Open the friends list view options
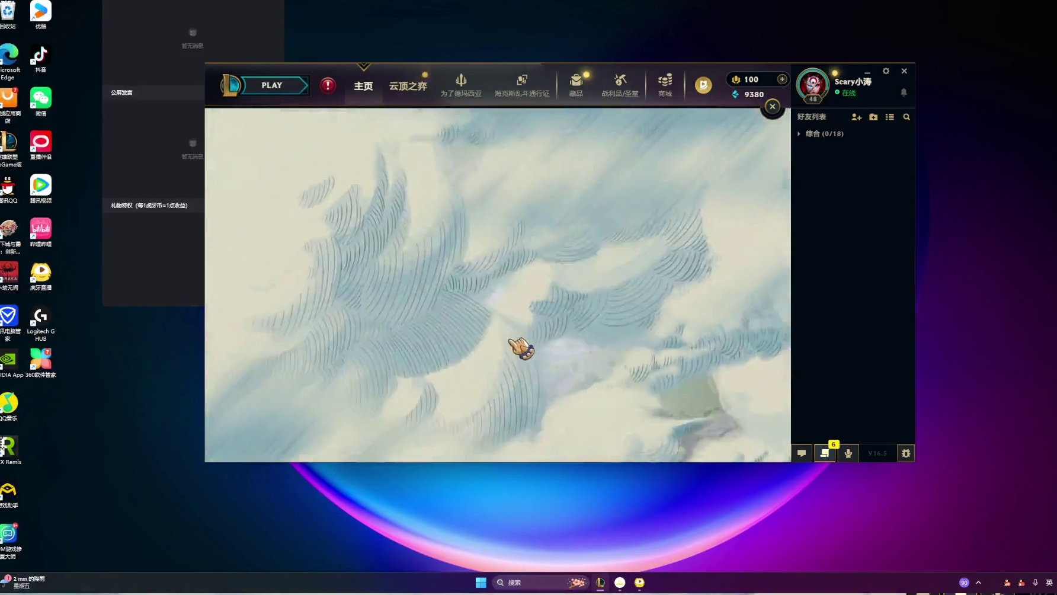 pyautogui.click(x=890, y=117)
